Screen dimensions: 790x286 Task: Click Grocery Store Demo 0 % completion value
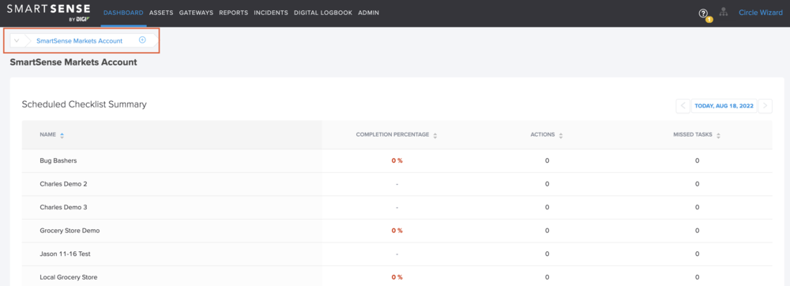tap(397, 231)
